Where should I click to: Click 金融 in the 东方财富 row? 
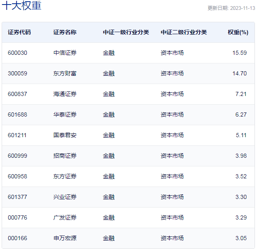[x=108, y=73]
